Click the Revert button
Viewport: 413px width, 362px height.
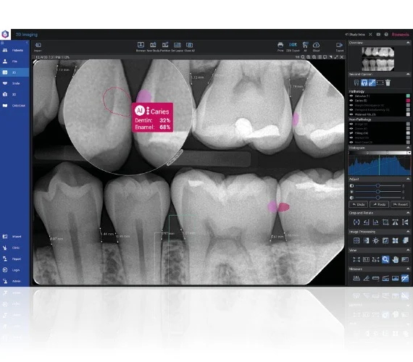point(401,204)
